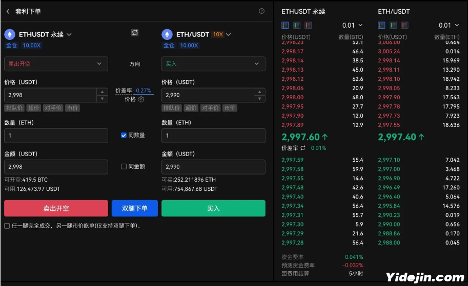Show bids-only view in ETHUSDT 永续 order book
Image resolution: width=468 pixels, height=286 pixels.
tap(297, 25)
